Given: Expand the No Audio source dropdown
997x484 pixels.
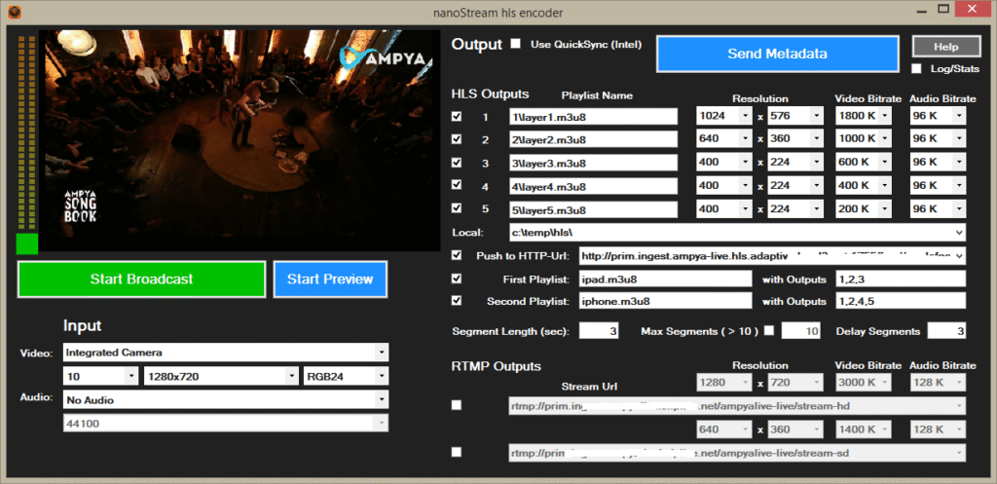Looking at the screenshot, I should tap(382, 399).
